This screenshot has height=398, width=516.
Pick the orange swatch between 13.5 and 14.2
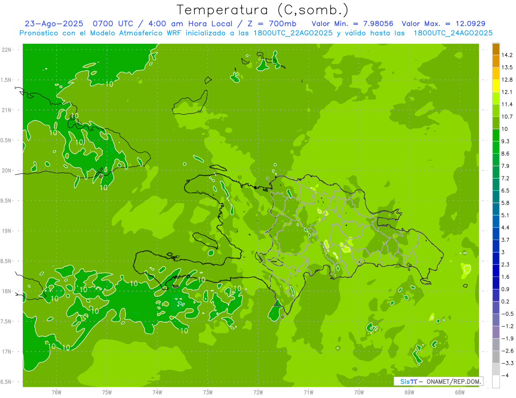pos(496,61)
